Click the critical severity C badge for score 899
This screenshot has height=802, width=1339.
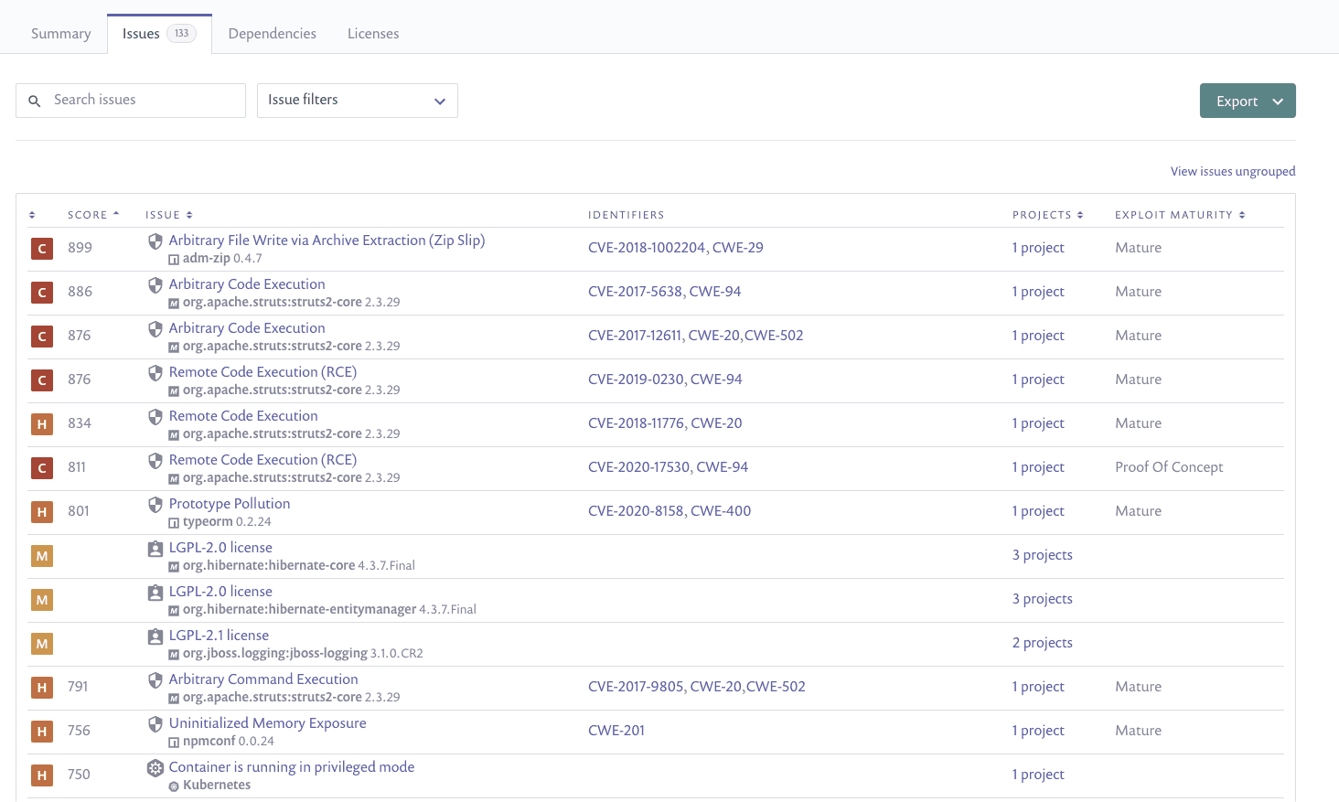pyautogui.click(x=41, y=248)
